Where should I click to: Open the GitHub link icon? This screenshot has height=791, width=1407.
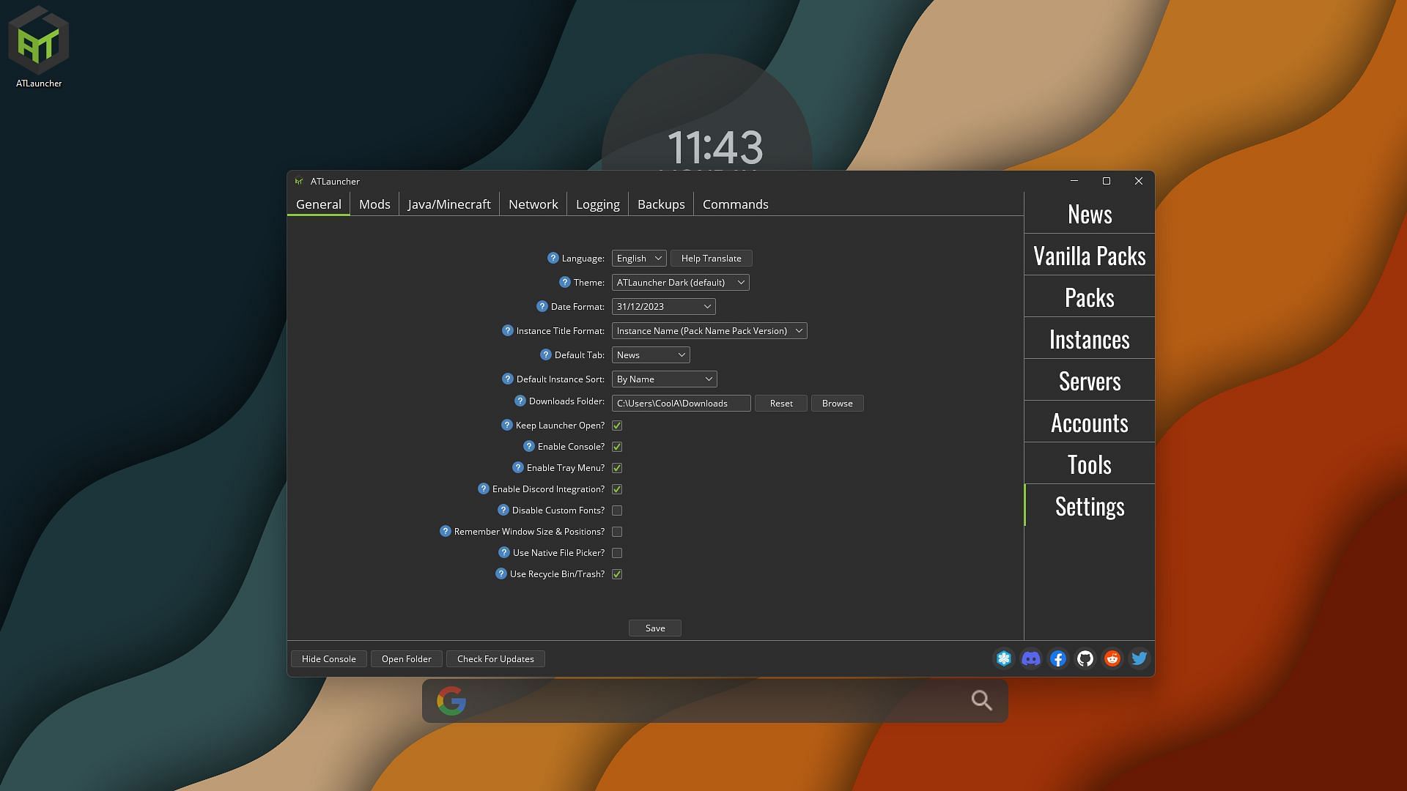[1085, 659]
